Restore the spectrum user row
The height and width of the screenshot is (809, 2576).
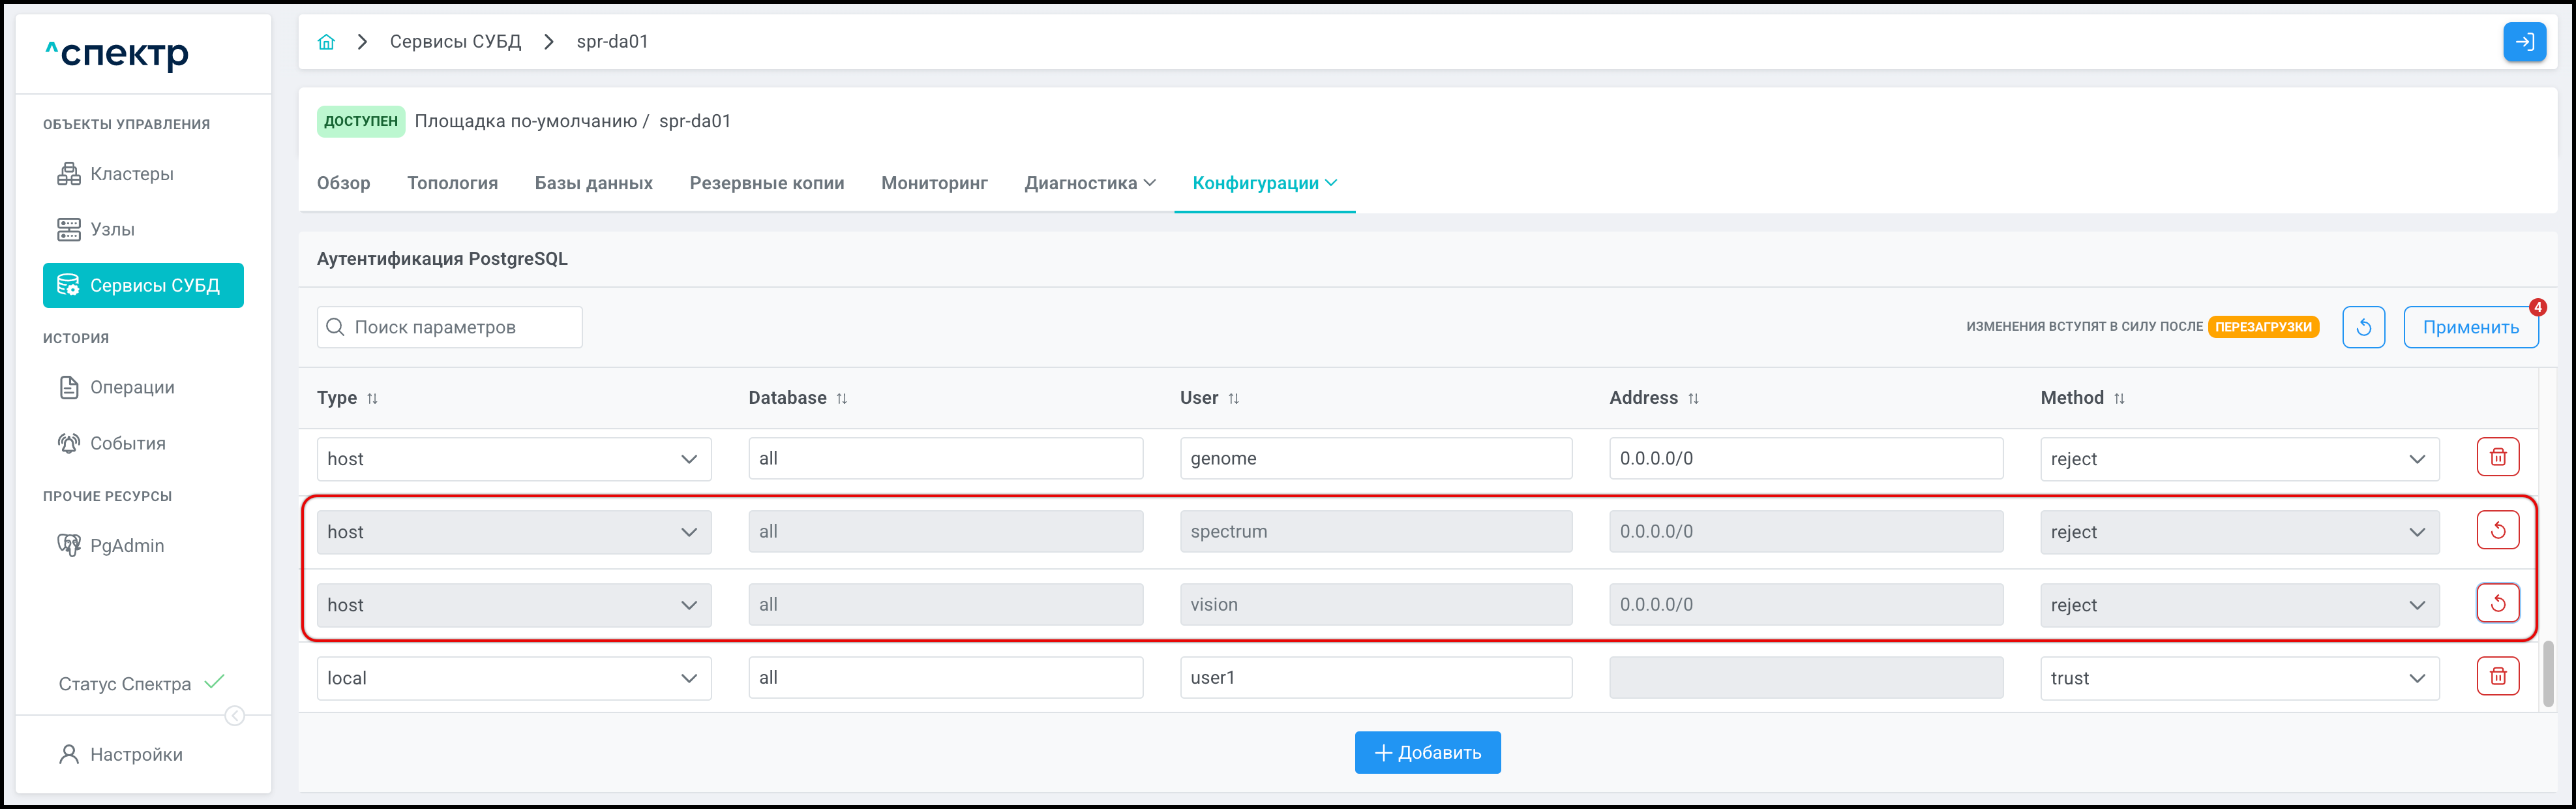(x=2497, y=530)
